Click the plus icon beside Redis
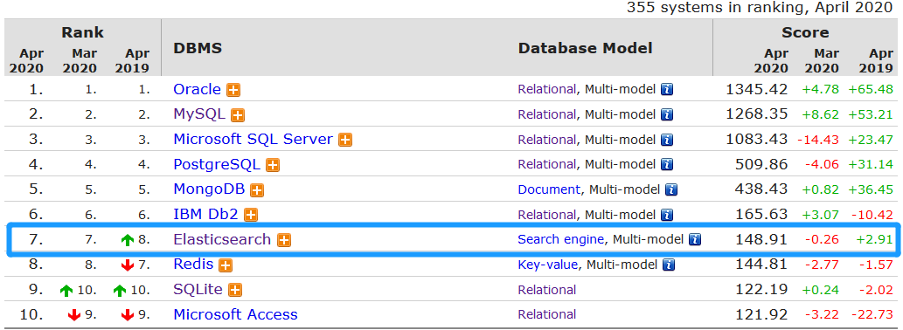Screen dimensions: 903x330 point(226,265)
